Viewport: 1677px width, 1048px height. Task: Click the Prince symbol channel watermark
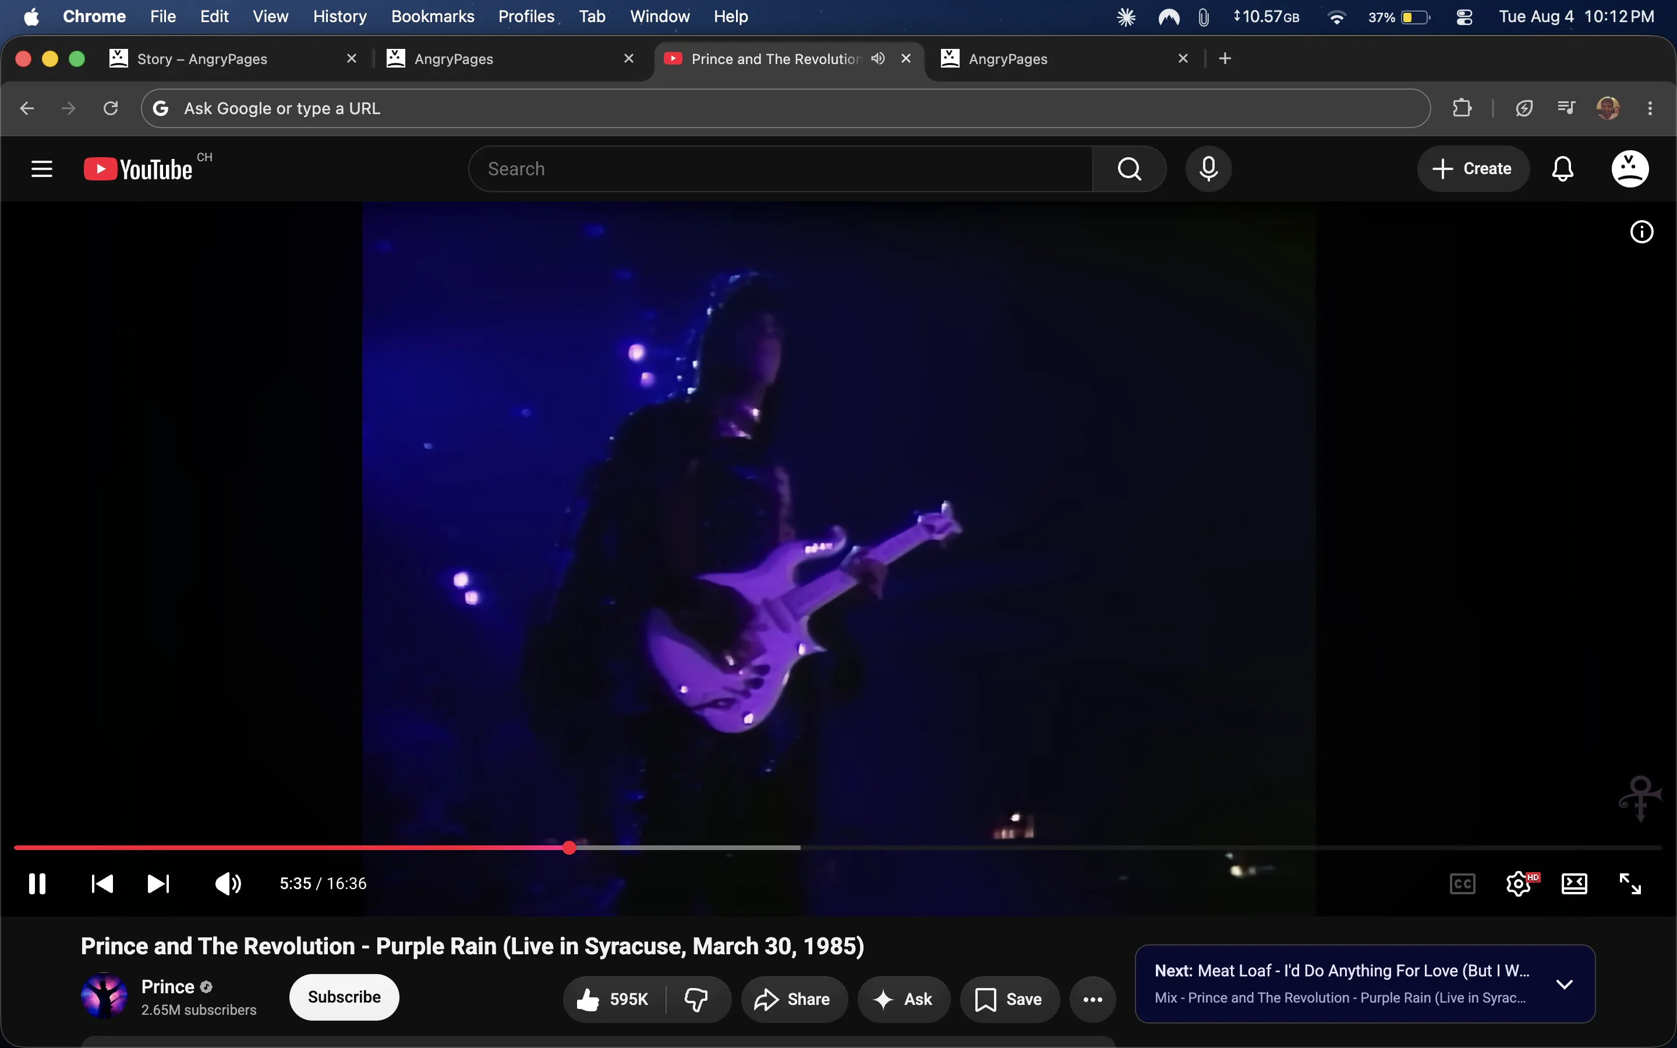pyautogui.click(x=1640, y=798)
